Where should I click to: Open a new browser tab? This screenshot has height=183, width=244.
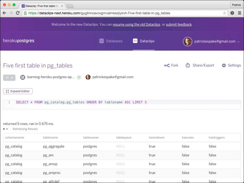coord(70,6)
